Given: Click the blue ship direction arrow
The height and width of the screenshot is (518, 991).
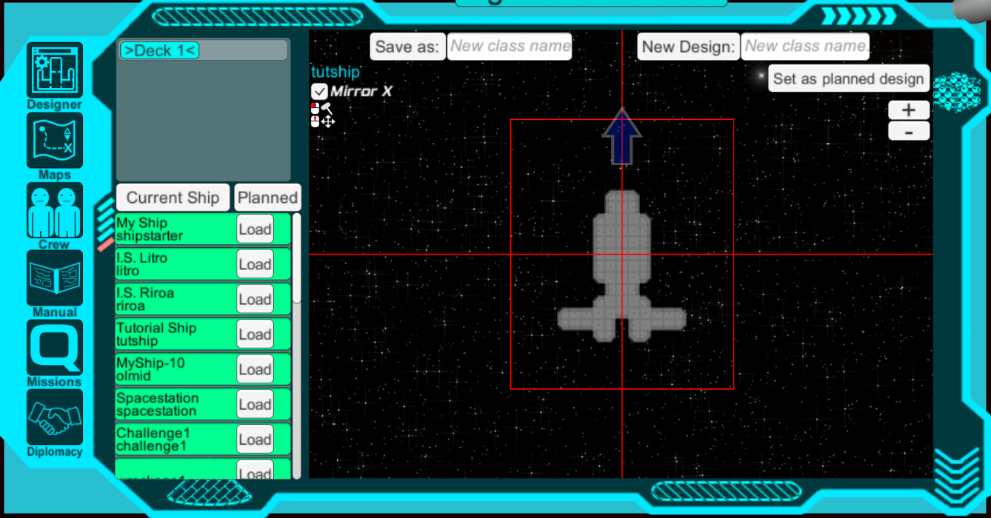Looking at the screenshot, I should tap(621, 136).
